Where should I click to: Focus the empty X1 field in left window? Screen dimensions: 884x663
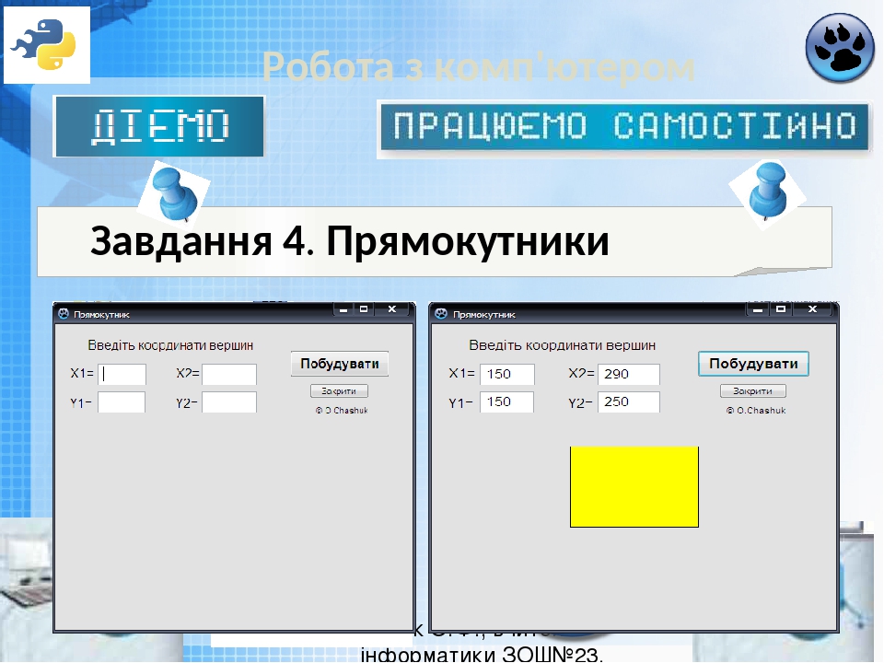pyautogui.click(x=122, y=374)
